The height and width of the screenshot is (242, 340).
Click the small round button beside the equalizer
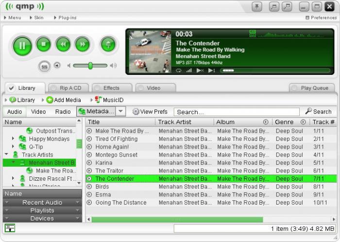[57, 65]
